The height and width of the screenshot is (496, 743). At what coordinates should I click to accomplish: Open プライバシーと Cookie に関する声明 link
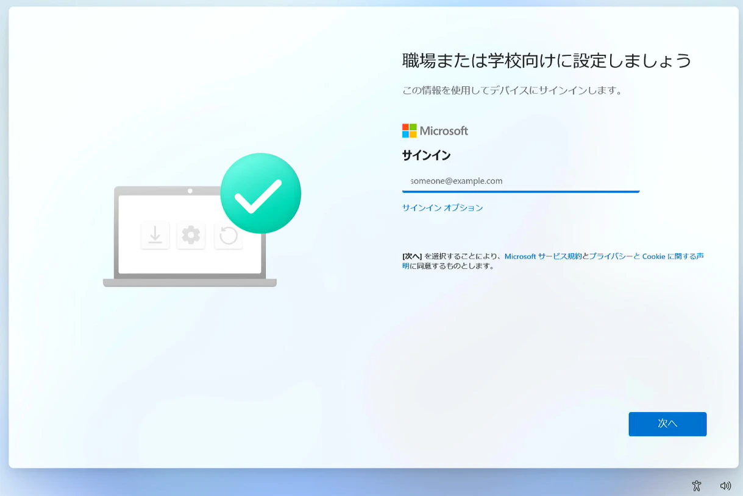pos(646,256)
